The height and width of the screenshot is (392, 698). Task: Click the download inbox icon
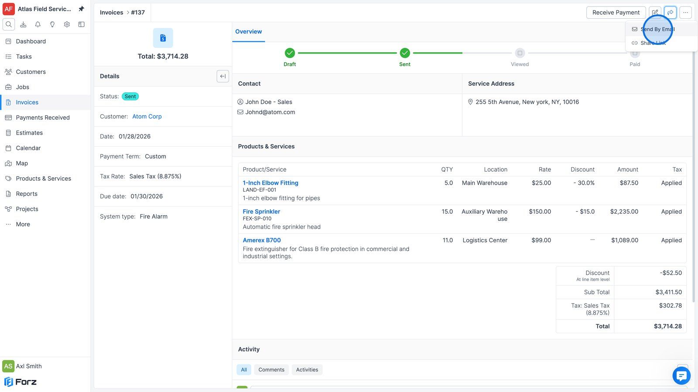point(23,24)
